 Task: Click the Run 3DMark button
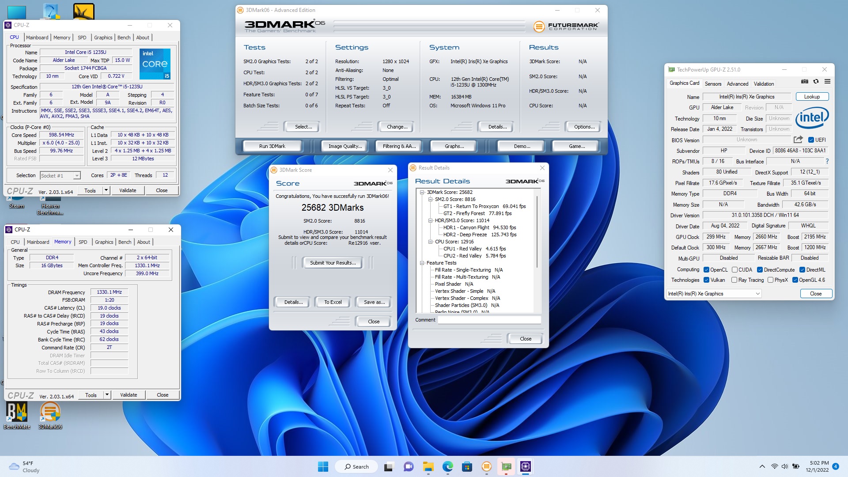click(272, 146)
